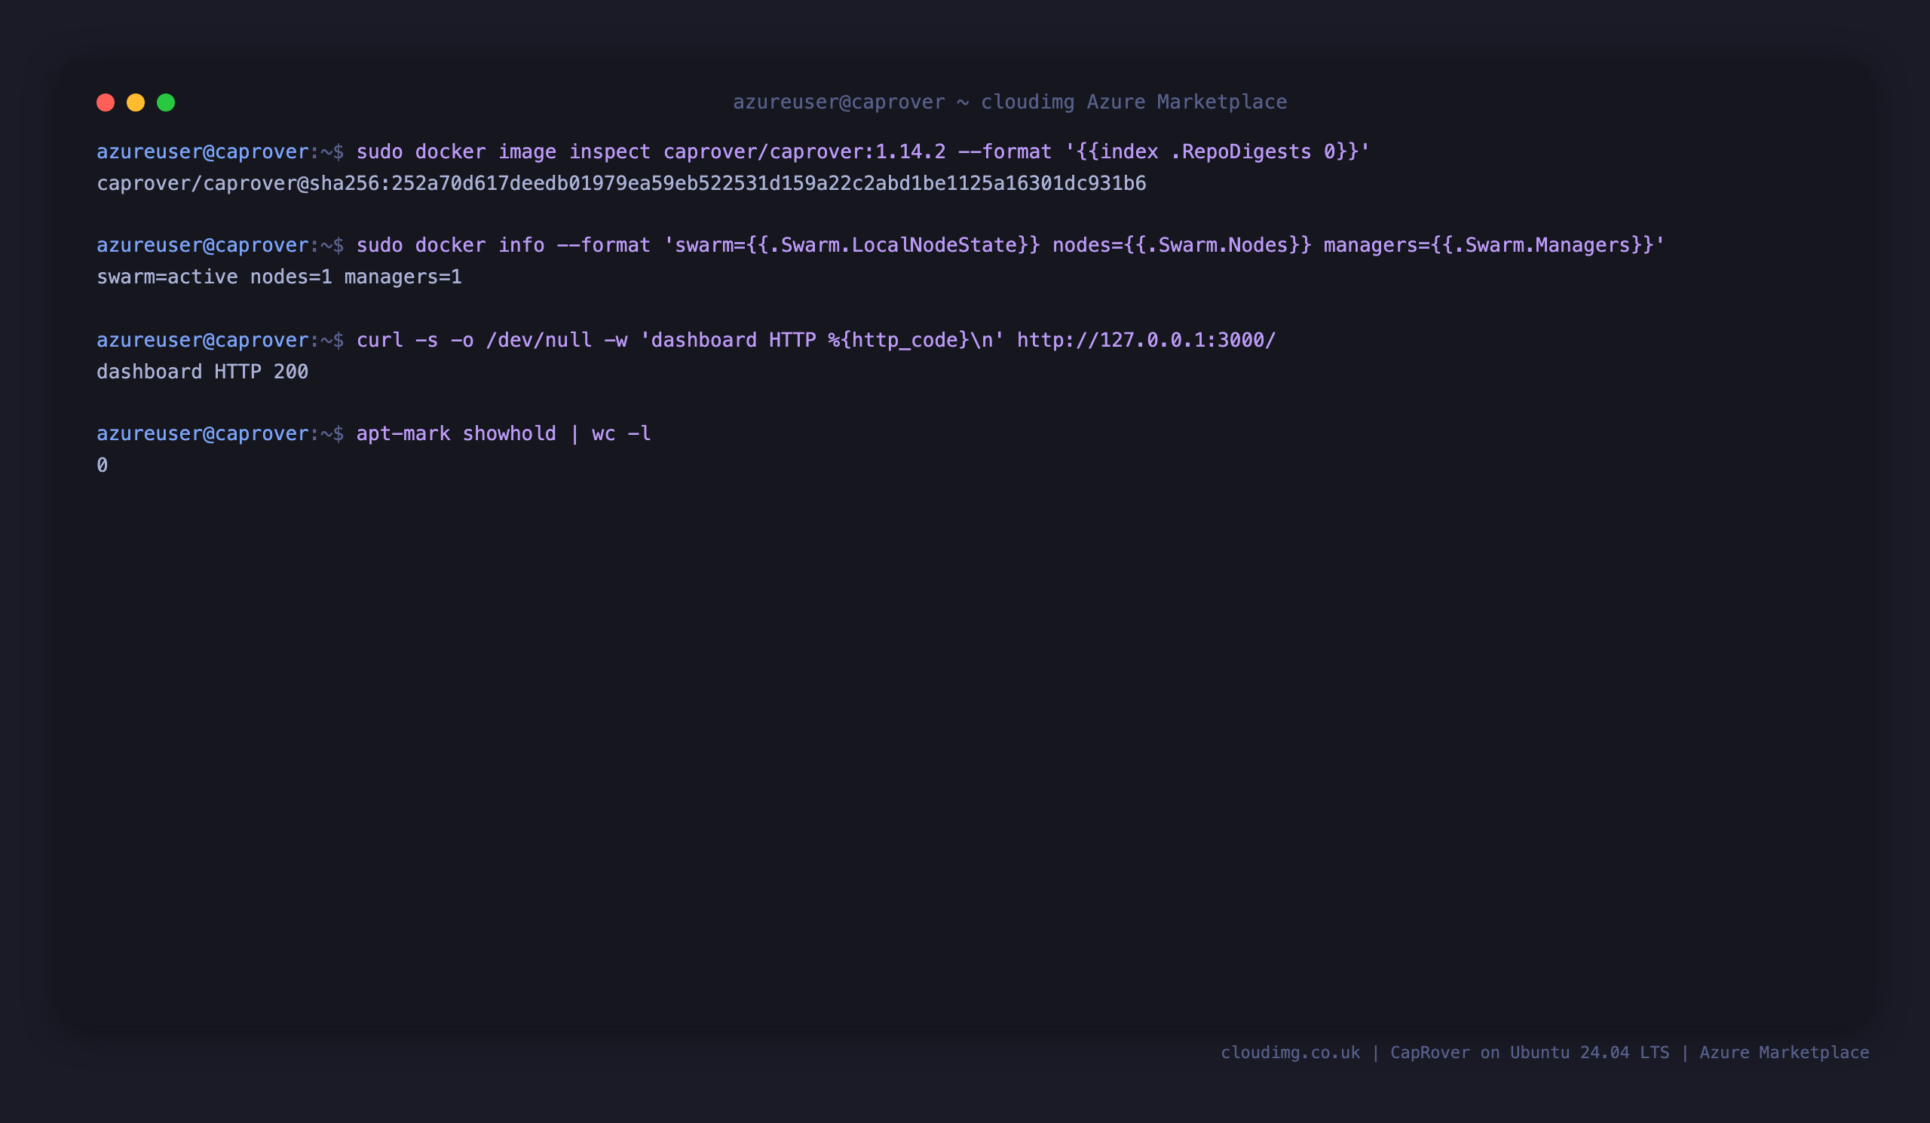This screenshot has width=1930, height=1123.
Task: Click the 'sudo docker image inspect' command line
Action: tap(733, 151)
